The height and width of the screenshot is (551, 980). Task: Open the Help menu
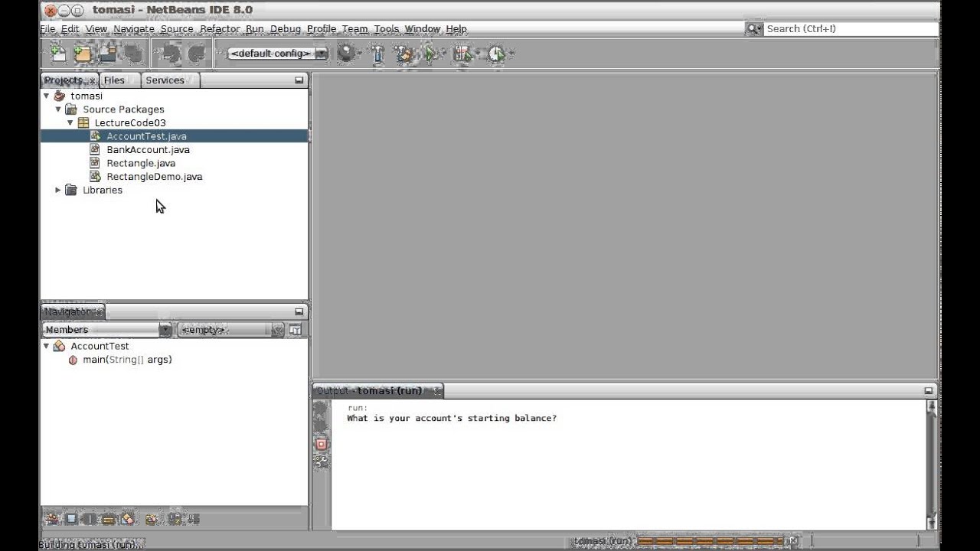[x=456, y=29]
